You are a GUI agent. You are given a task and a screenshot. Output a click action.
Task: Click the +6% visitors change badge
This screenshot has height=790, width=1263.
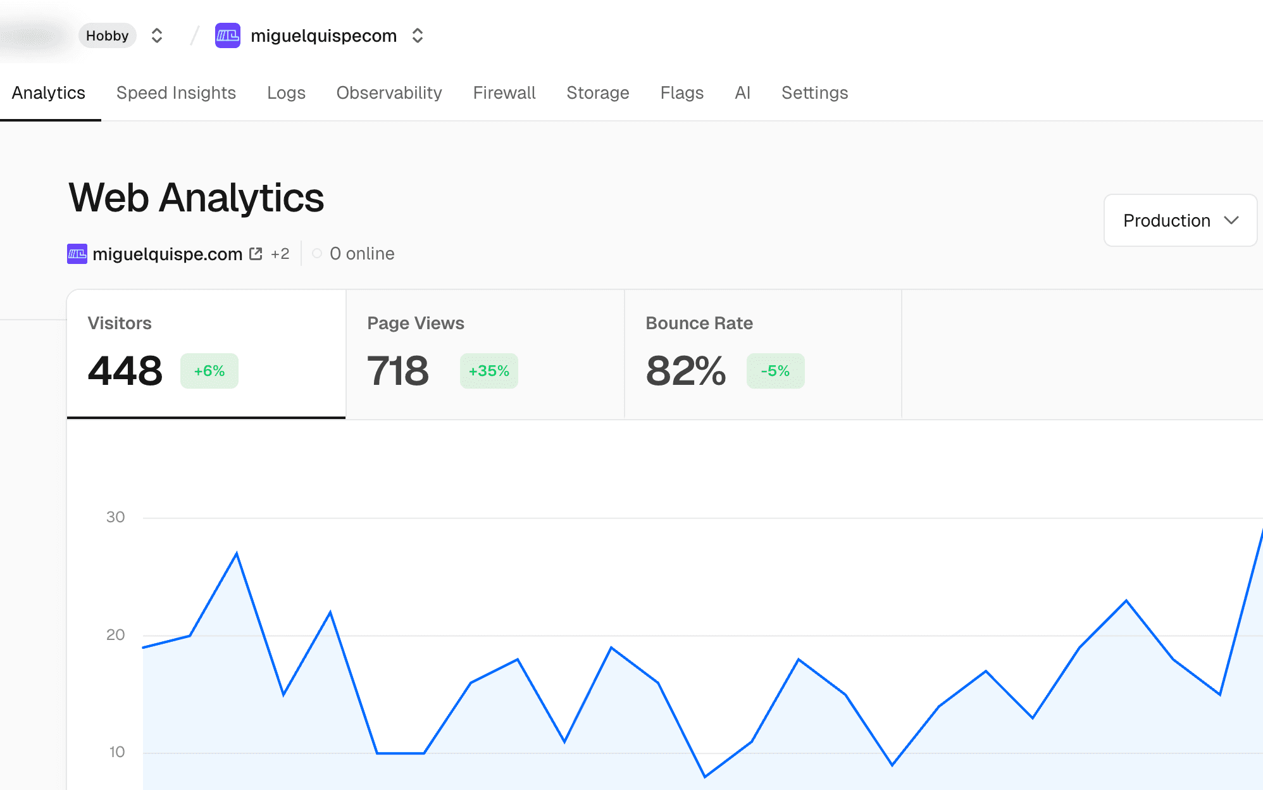click(209, 371)
